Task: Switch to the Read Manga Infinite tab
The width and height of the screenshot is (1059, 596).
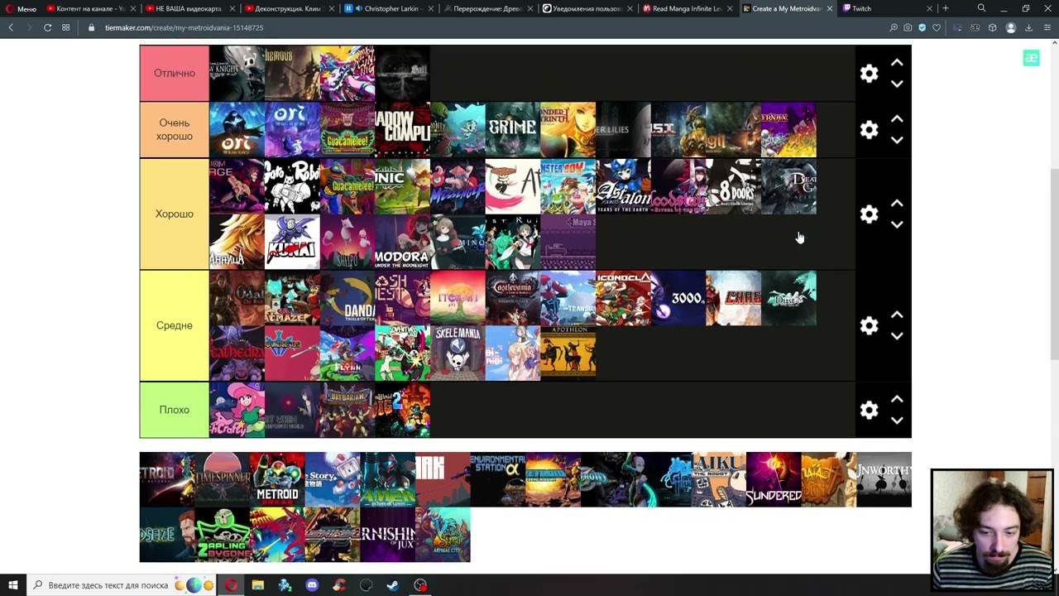Action: click(687, 8)
